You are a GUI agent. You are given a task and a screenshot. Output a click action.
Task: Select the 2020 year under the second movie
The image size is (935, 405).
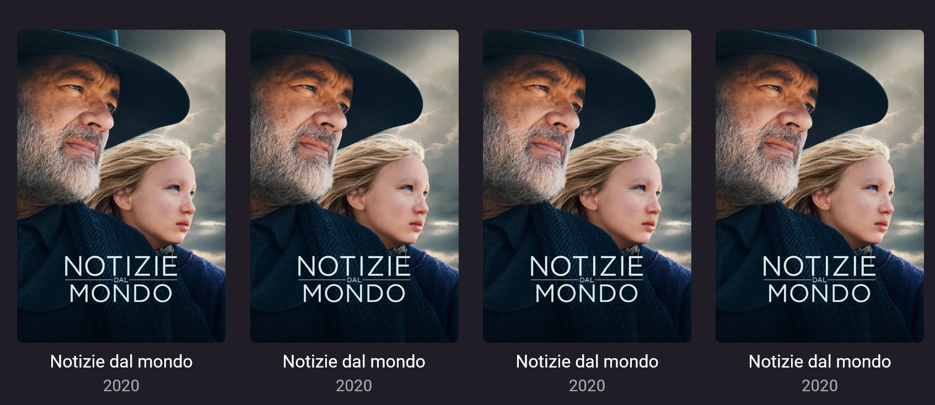tap(354, 386)
